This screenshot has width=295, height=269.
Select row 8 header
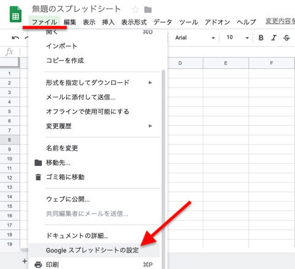coord(10,140)
